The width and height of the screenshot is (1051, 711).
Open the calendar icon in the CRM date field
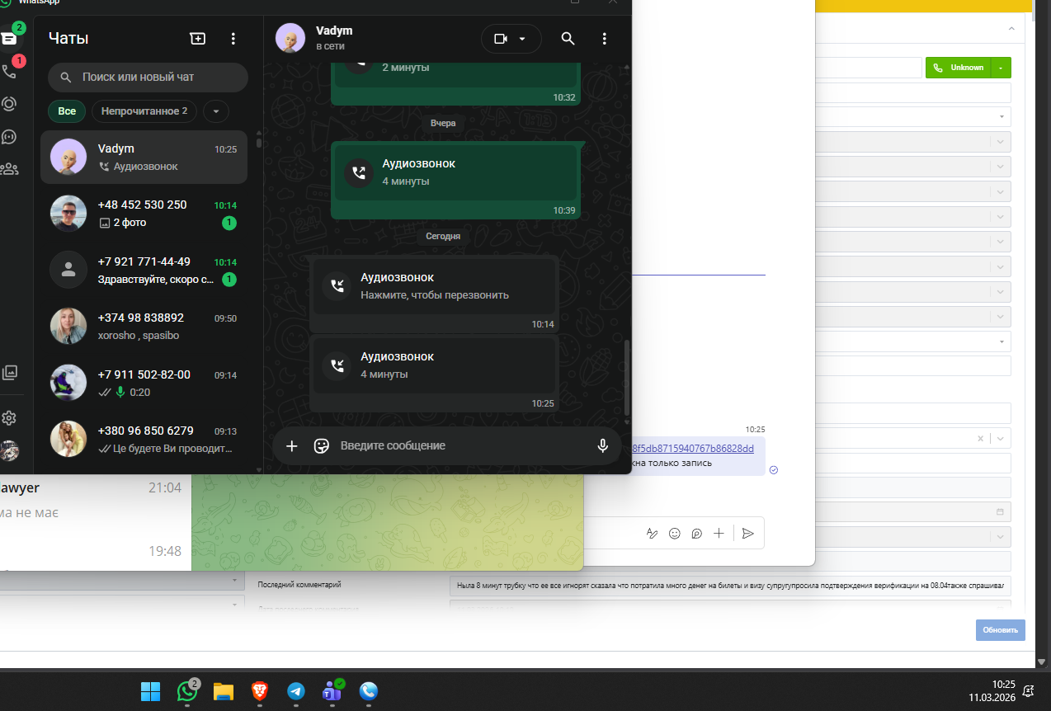(1000, 512)
